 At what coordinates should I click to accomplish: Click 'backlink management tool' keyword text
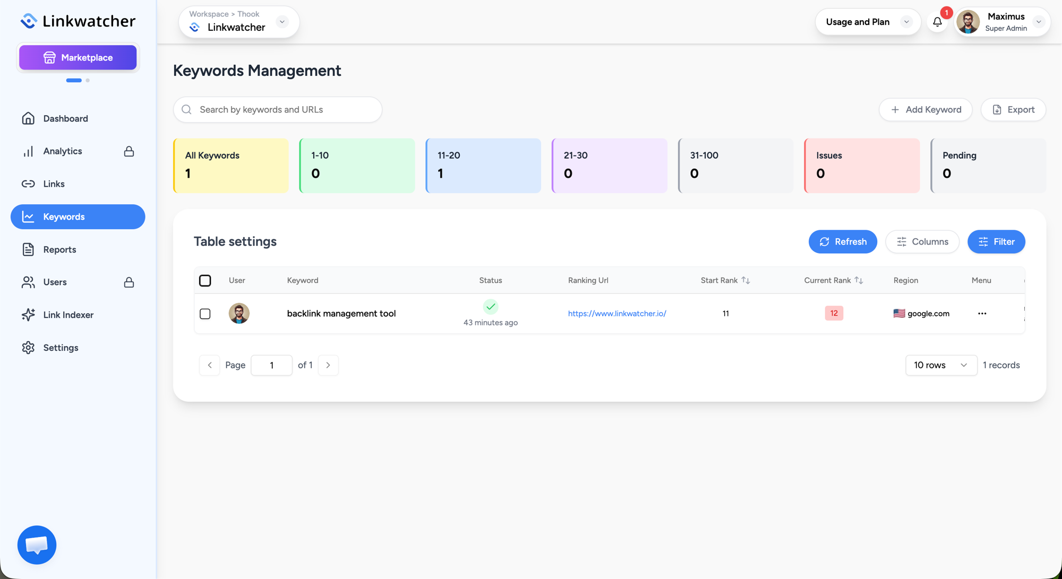tap(341, 313)
